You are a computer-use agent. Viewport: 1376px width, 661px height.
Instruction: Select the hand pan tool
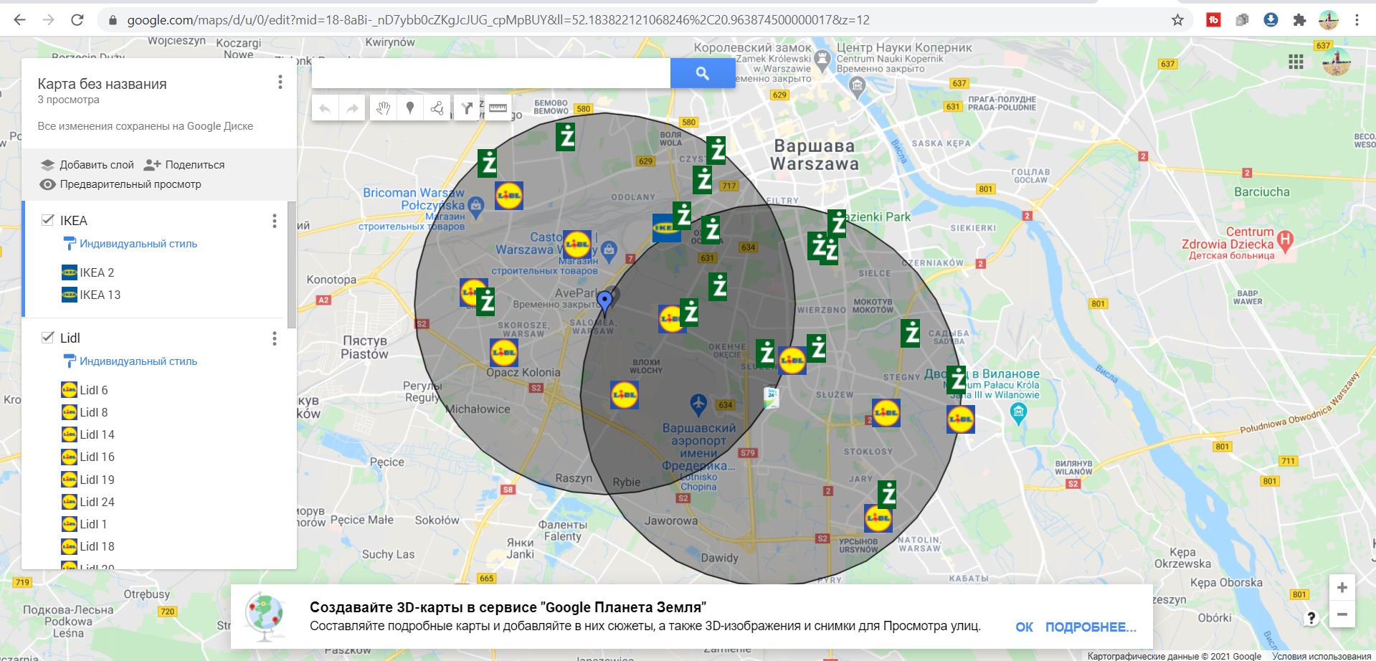coord(383,108)
